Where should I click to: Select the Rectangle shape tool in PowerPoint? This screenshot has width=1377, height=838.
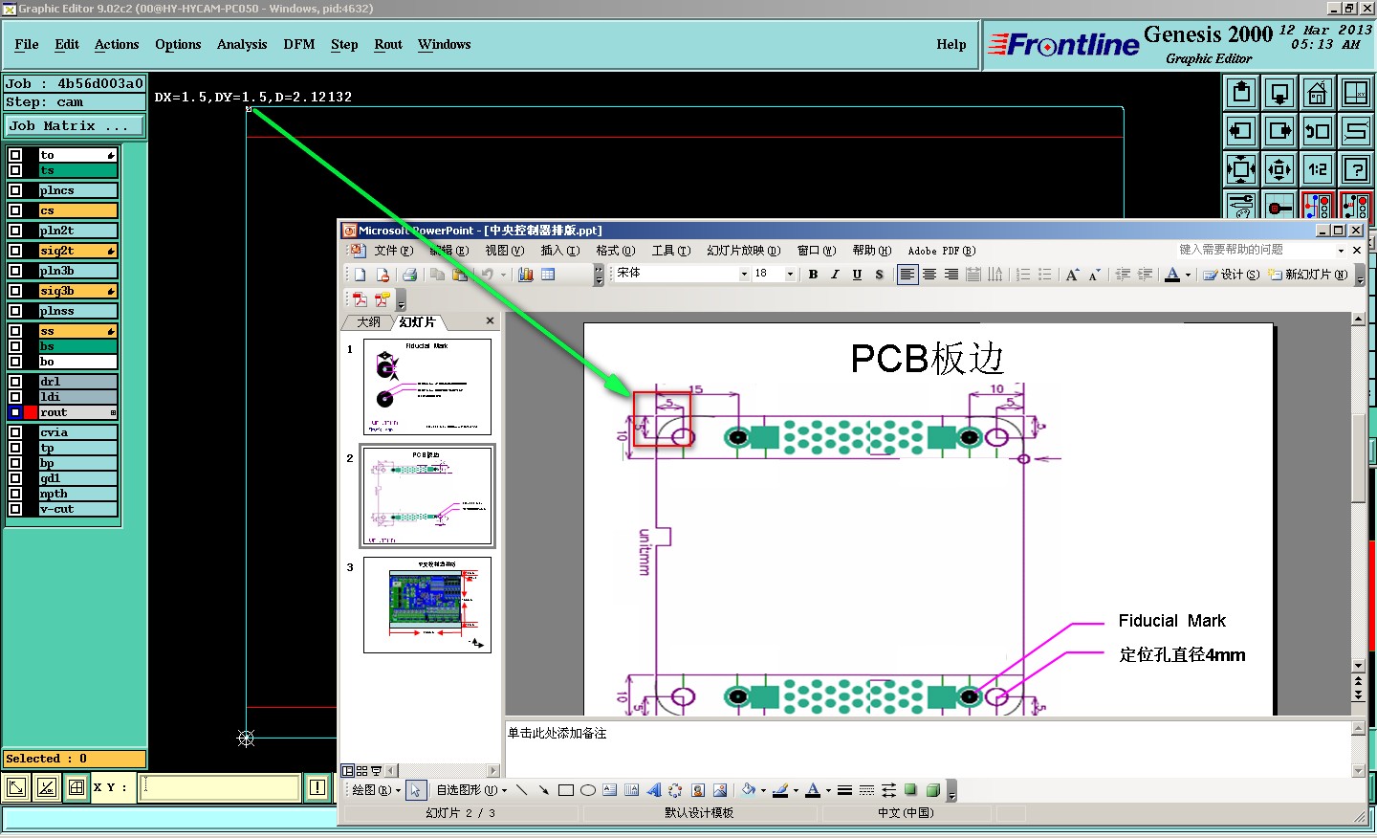click(x=566, y=790)
